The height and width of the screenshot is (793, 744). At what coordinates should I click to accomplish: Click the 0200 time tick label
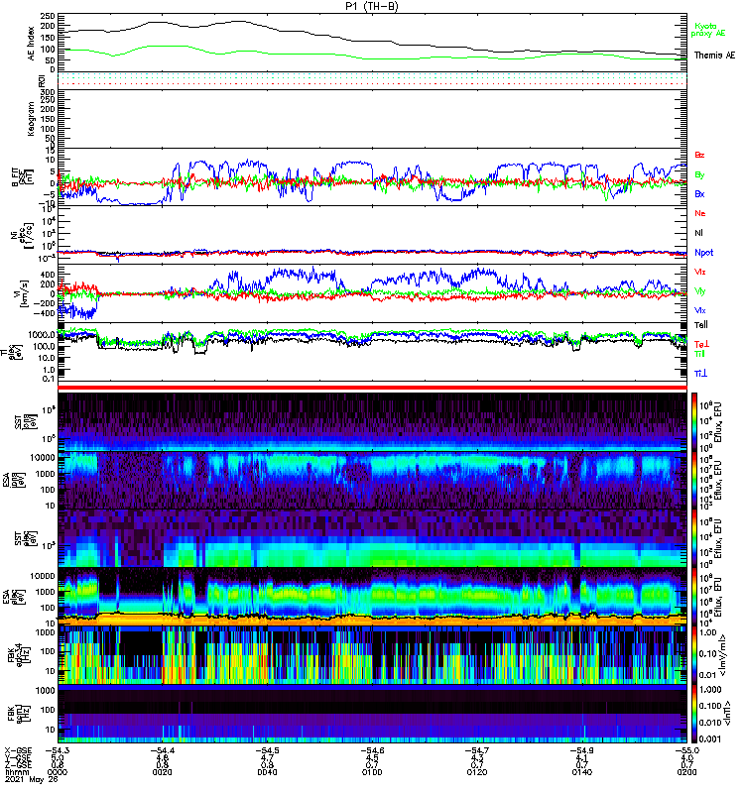(x=686, y=772)
